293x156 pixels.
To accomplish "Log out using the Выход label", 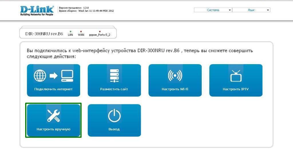I will 114,129.
